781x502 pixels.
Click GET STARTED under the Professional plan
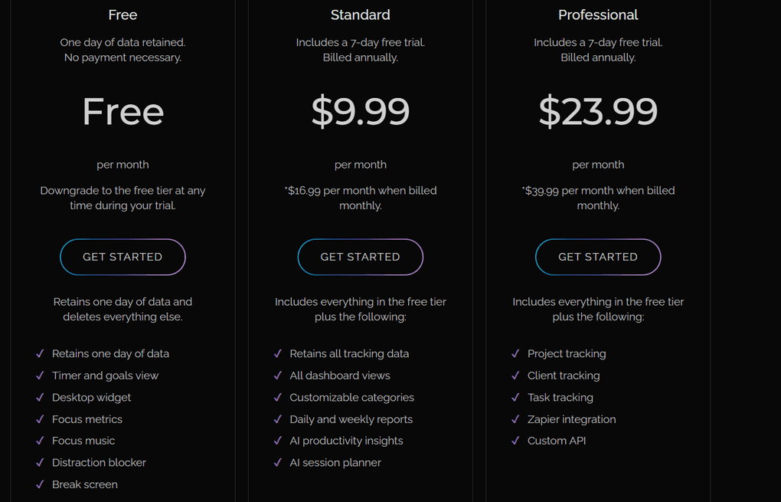(598, 257)
